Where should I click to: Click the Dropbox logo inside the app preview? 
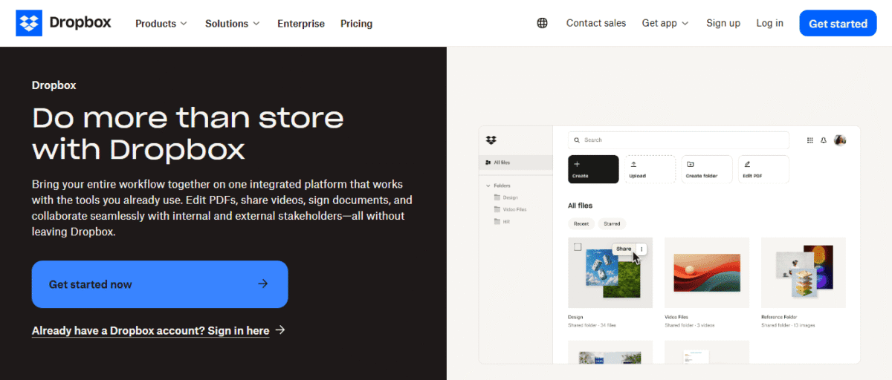(x=491, y=140)
